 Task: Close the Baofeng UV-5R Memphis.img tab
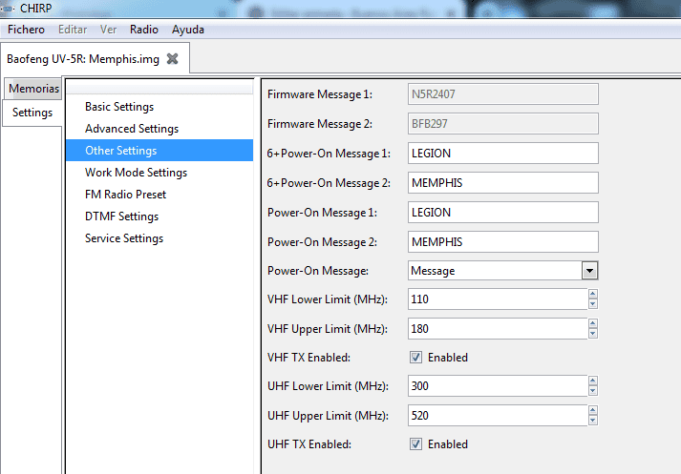point(172,58)
